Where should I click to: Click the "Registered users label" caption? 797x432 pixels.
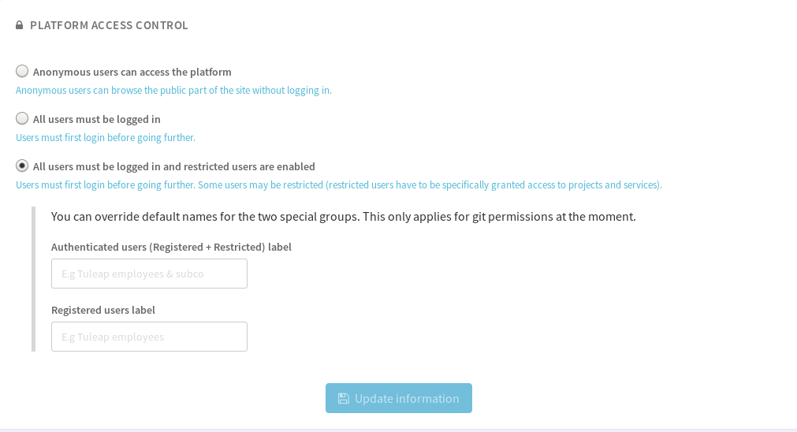103,310
